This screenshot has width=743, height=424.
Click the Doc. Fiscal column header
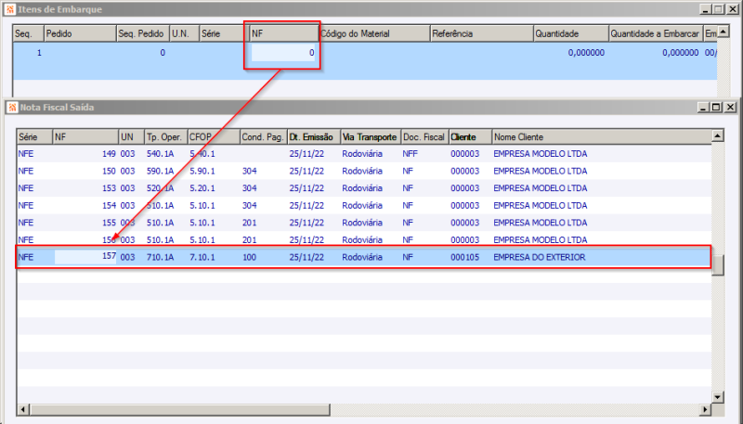(x=424, y=136)
